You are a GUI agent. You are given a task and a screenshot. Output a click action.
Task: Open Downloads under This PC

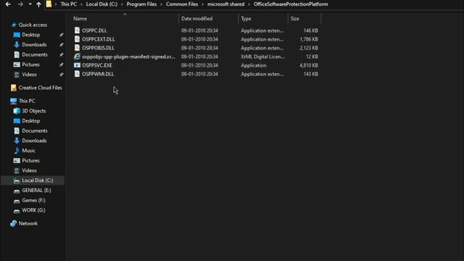(x=34, y=141)
